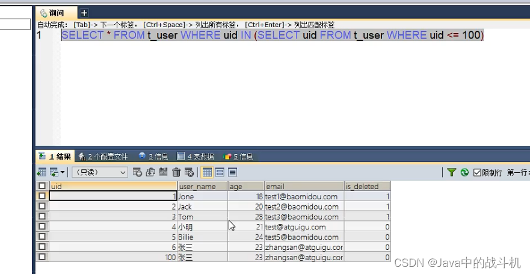Open the 5 信息 info tab
The height and width of the screenshot is (274, 530).
click(238, 157)
